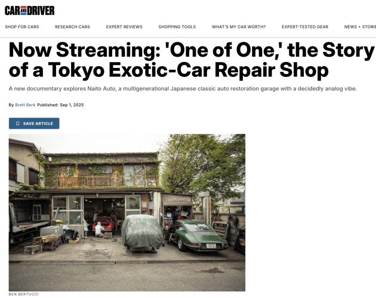The height and width of the screenshot is (298, 376).
Task: Open News + Stories section
Action: click(x=360, y=27)
